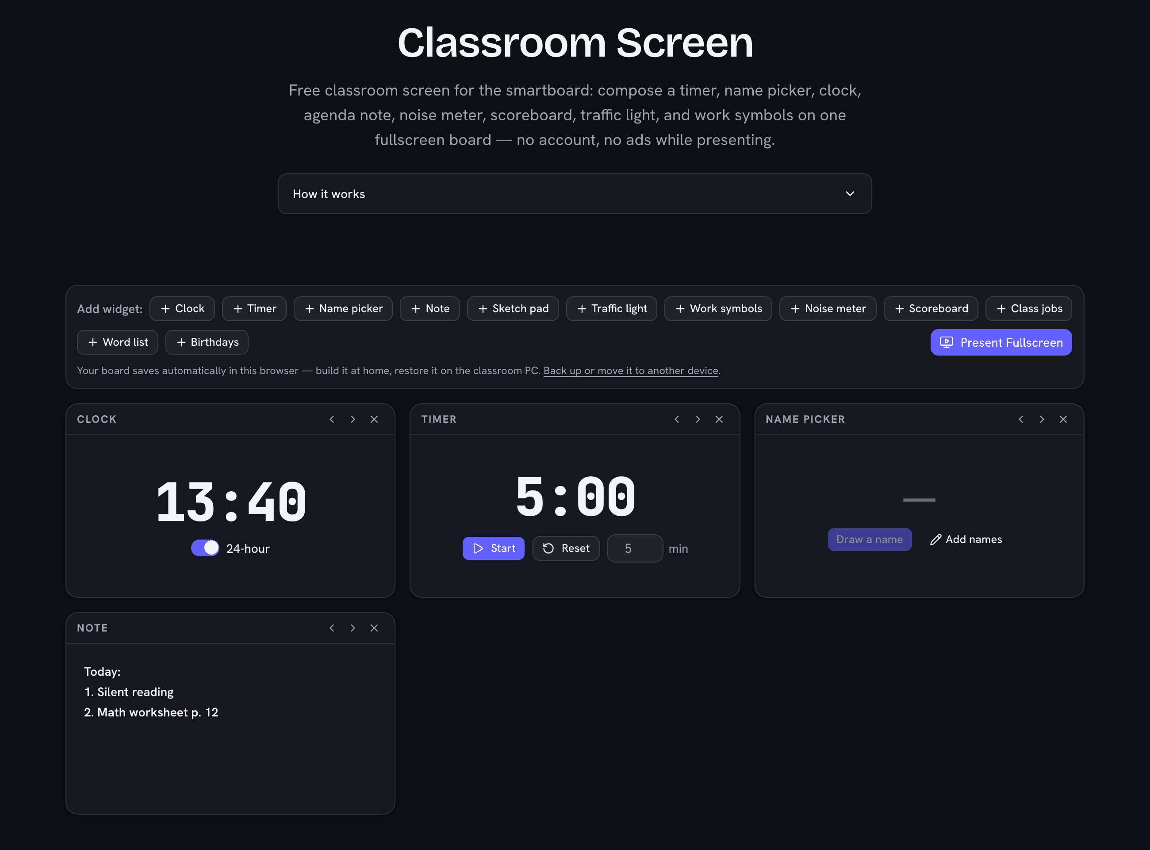1150x850 pixels.
Task: Add a Note widget
Action: 429,309
